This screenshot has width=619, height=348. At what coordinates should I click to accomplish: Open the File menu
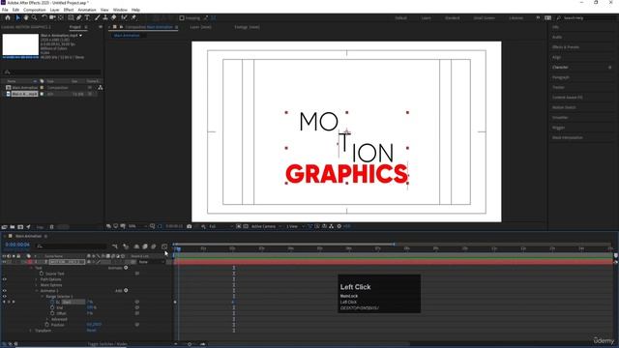tap(5, 10)
